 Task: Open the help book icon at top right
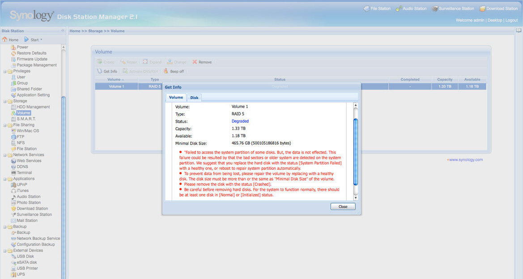point(519,30)
